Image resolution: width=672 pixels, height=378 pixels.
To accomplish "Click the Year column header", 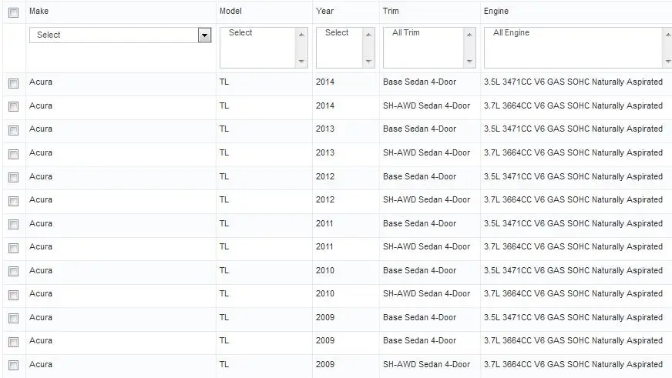I will coord(324,11).
